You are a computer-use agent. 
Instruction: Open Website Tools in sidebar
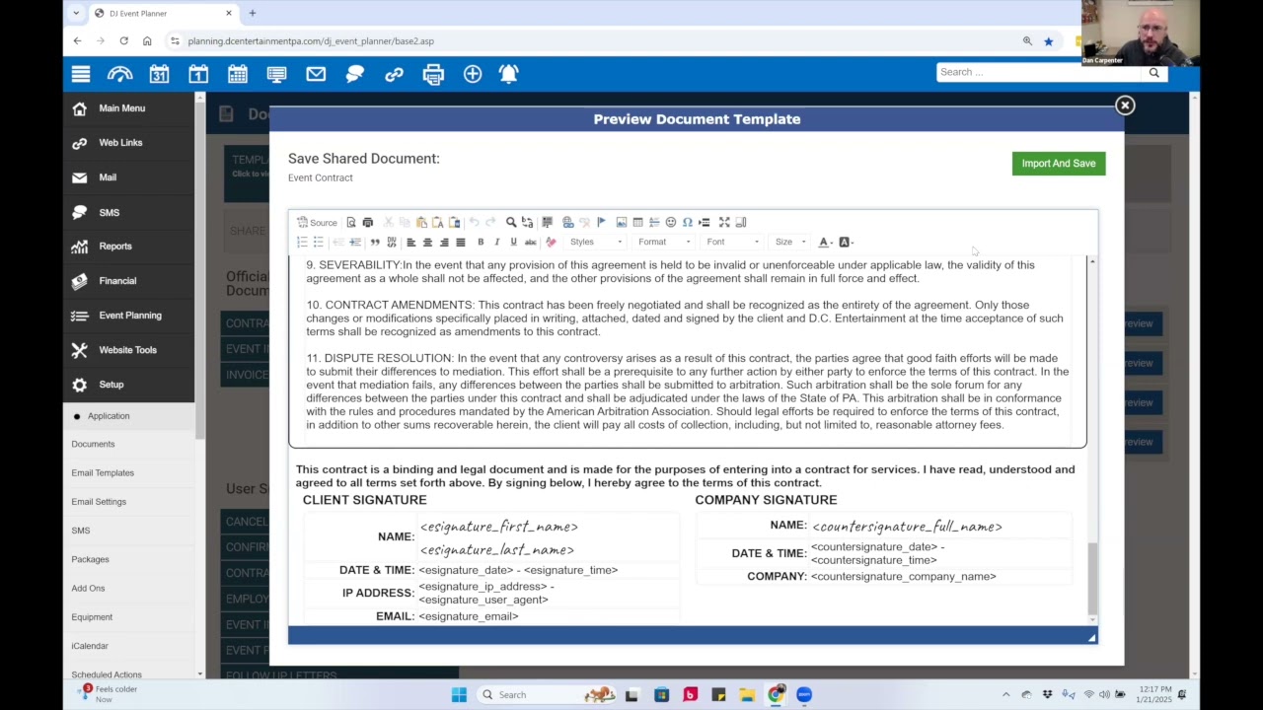tap(127, 350)
